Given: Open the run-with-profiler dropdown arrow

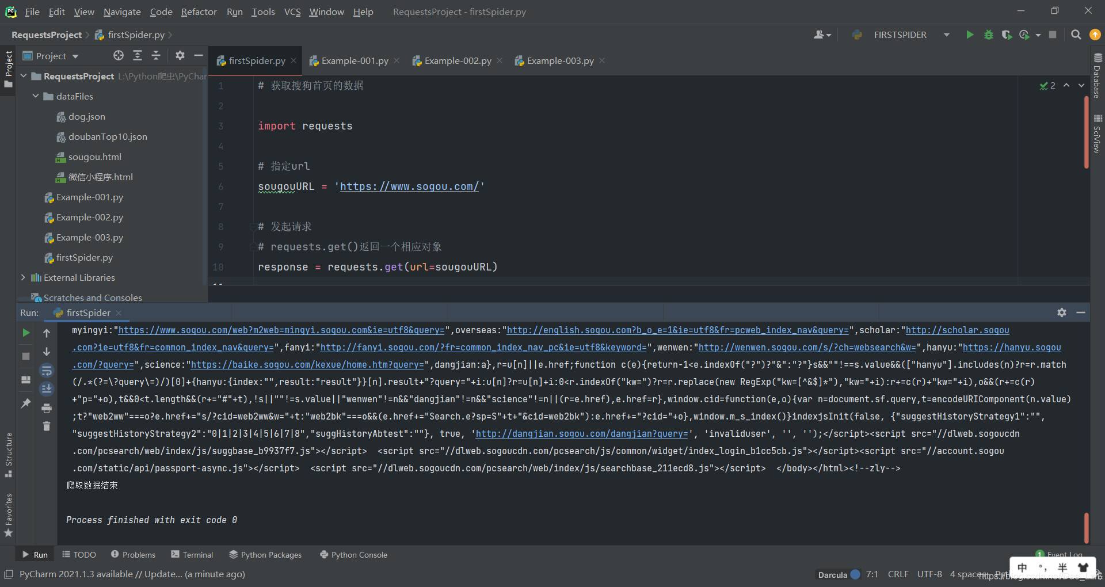Looking at the screenshot, I should [x=1038, y=35].
